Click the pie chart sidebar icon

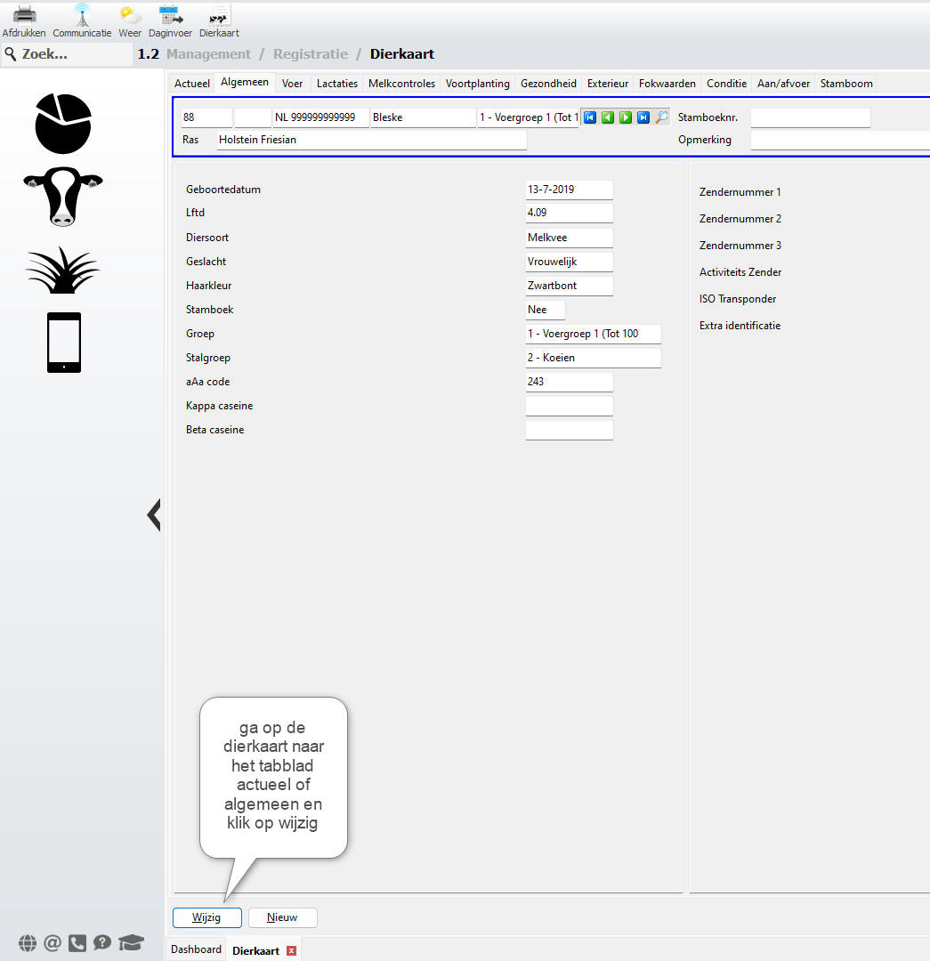(x=63, y=124)
